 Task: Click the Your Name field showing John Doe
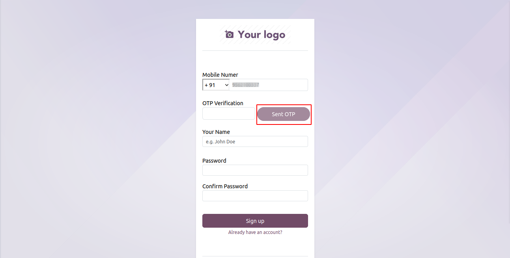255,141
